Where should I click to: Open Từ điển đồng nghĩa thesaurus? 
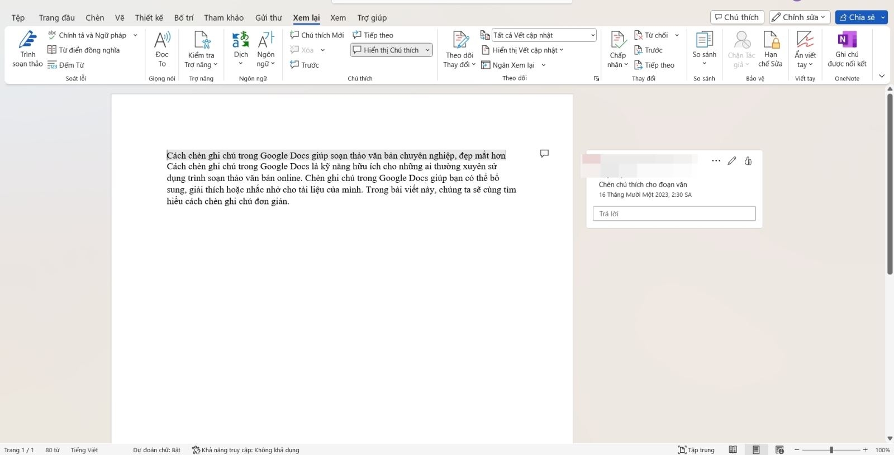(x=84, y=50)
